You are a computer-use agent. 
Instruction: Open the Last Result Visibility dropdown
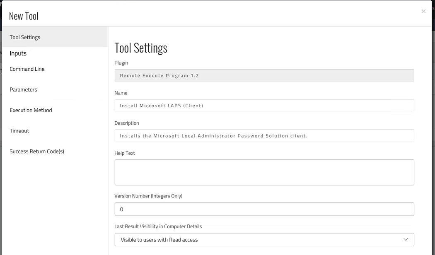(x=264, y=240)
